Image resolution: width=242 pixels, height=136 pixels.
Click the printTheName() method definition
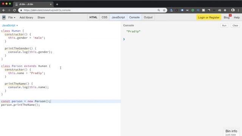pos(19,84)
